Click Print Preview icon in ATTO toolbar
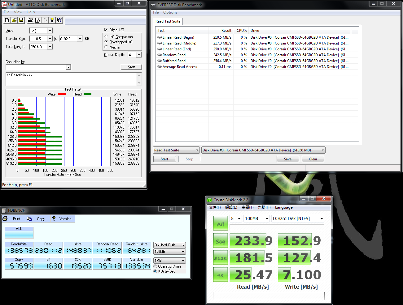 (37, 20)
